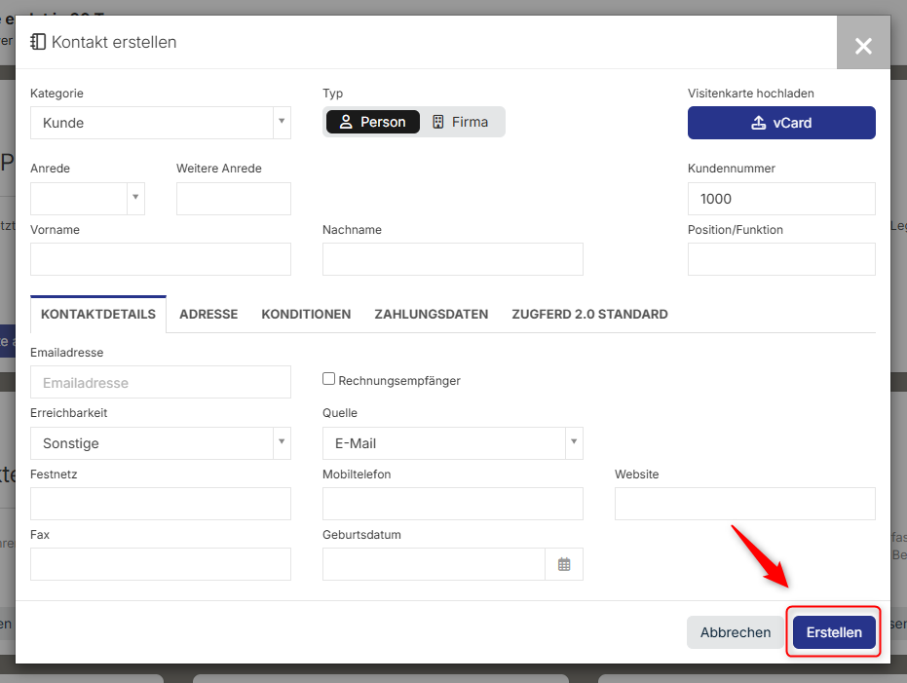Focus the Nachname input field
Viewport: 907px width, 683px height.
(452, 259)
